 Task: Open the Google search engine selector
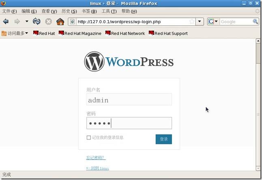pos(213,21)
